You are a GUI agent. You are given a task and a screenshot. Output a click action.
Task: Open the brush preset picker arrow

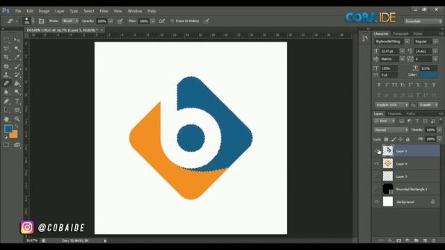(x=33, y=21)
